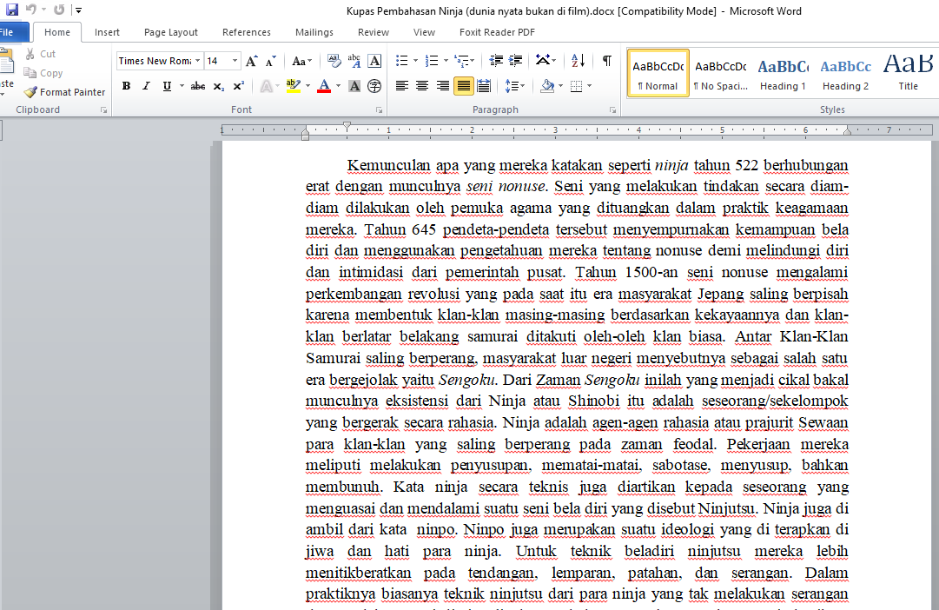939x610 pixels.
Task: Click the Sort icon
Action: coord(579,61)
